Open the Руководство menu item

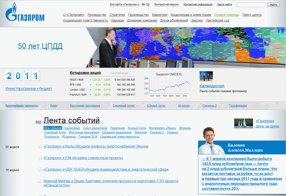pyautogui.click(x=97, y=15)
